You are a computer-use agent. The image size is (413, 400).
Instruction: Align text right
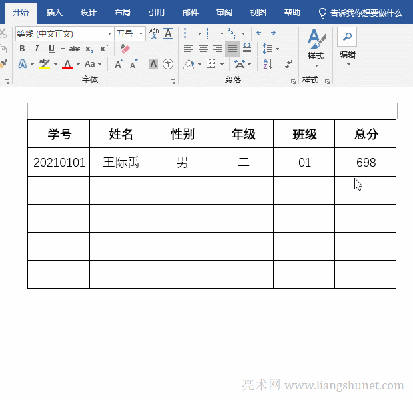pyautogui.click(x=218, y=49)
